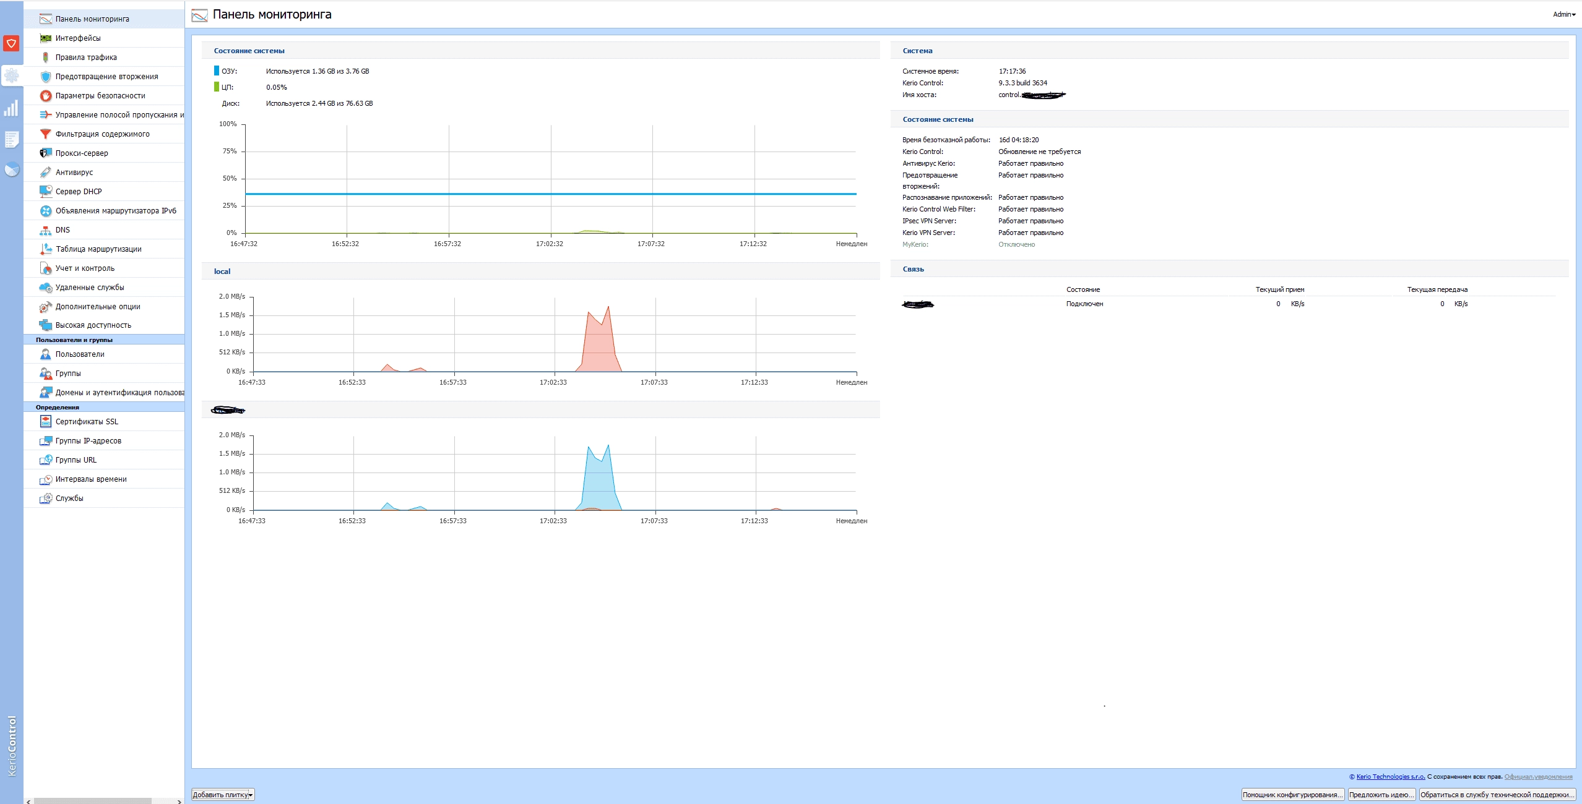The width and height of the screenshot is (1582, 804).
Task: Click the Интерфейсы network card icon
Action: point(46,38)
